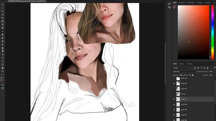Select the Brush tool in toolbar

pyautogui.click(x=2, y=31)
